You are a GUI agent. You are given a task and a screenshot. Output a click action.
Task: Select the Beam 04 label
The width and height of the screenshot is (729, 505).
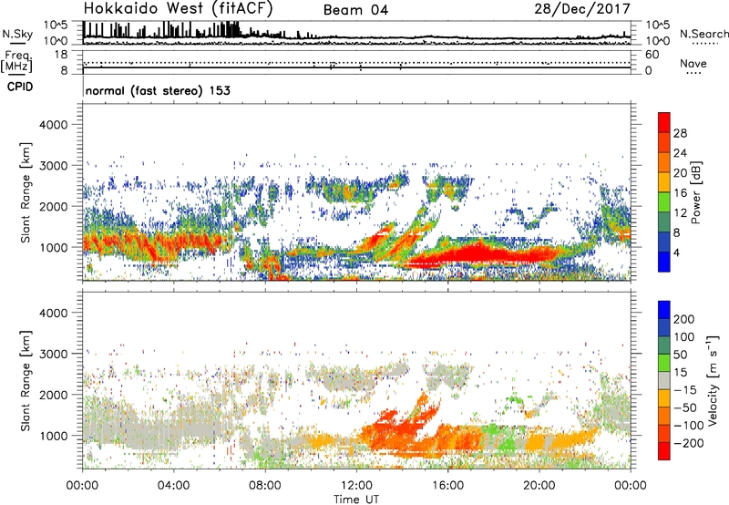coord(355,10)
